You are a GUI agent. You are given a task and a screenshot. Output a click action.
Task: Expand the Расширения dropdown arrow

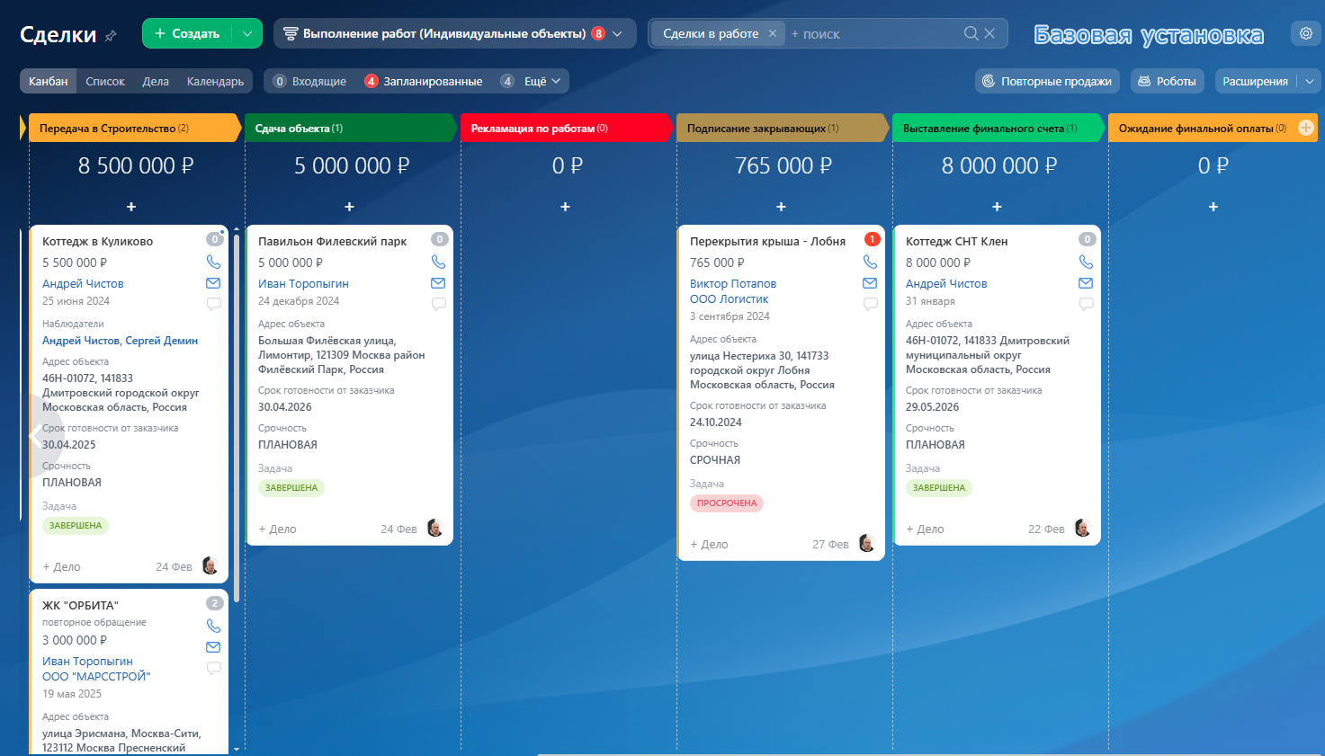1309,81
